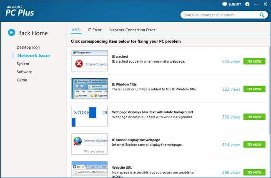Go to the Game category
The image size is (271, 178).
click(22, 80)
